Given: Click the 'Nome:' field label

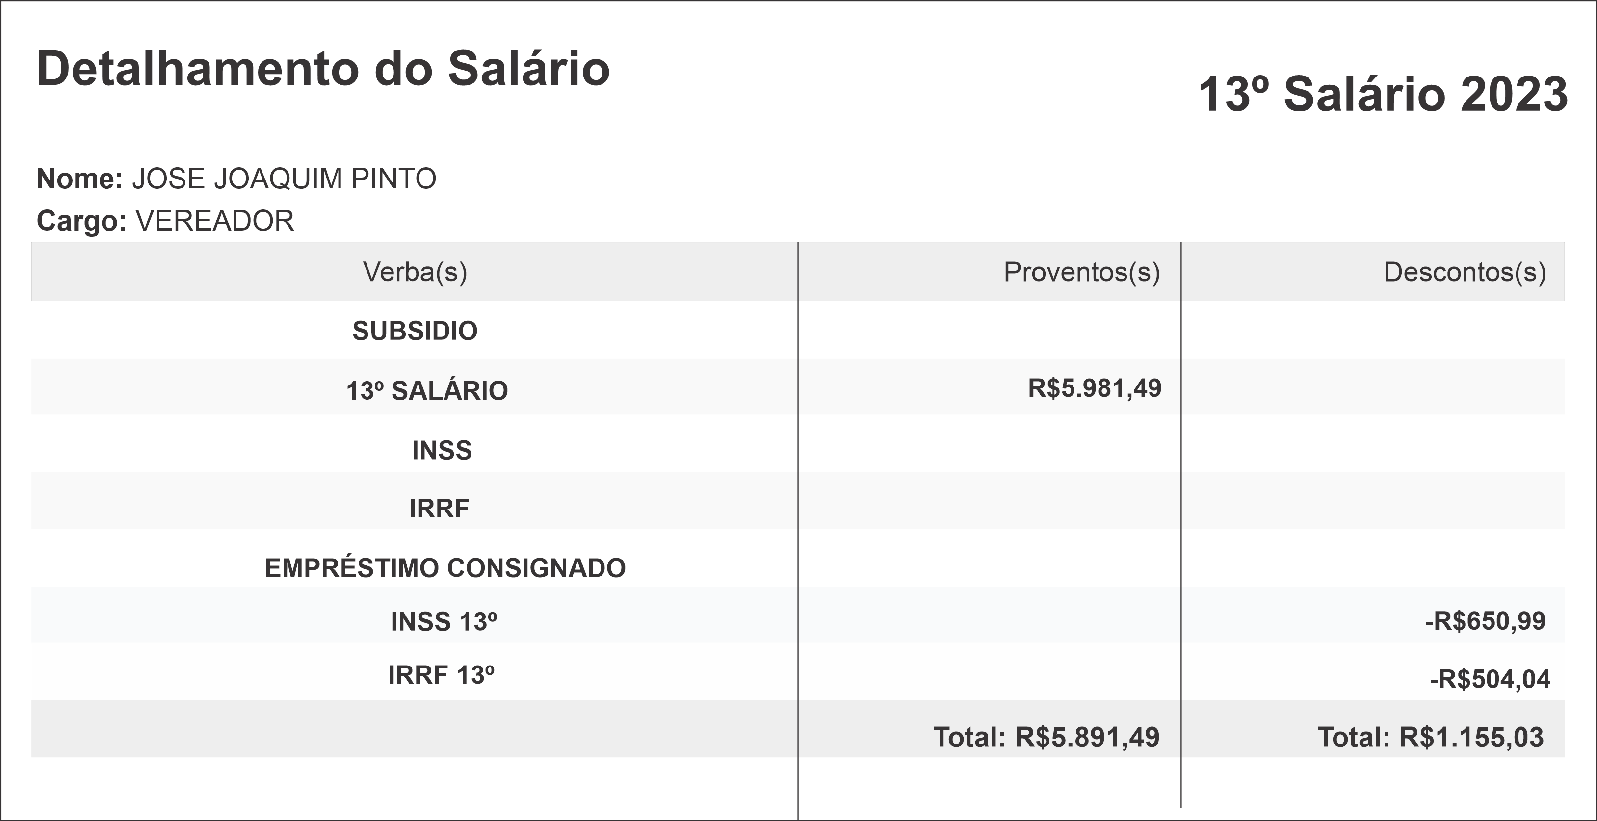Looking at the screenshot, I should (x=80, y=179).
